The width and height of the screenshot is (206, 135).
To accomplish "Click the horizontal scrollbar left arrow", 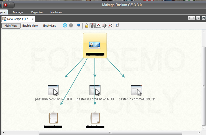I will tap(3, 133).
